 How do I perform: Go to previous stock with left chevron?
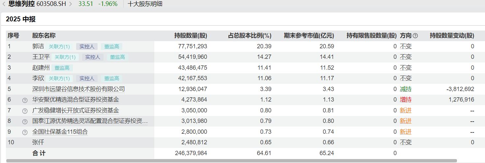[x=3, y=4]
